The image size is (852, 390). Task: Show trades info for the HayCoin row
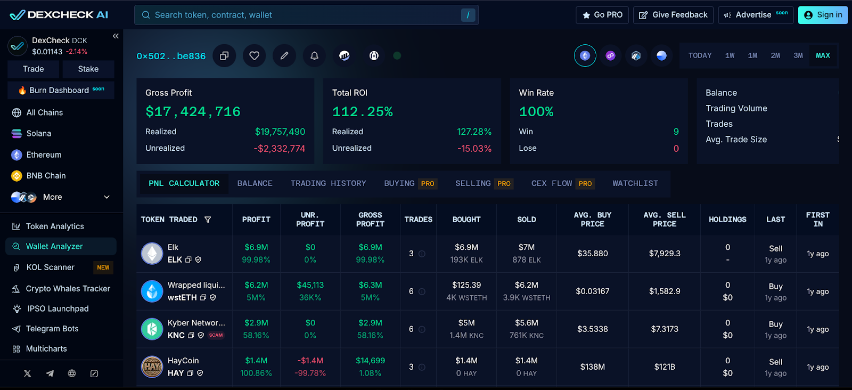pyautogui.click(x=422, y=367)
